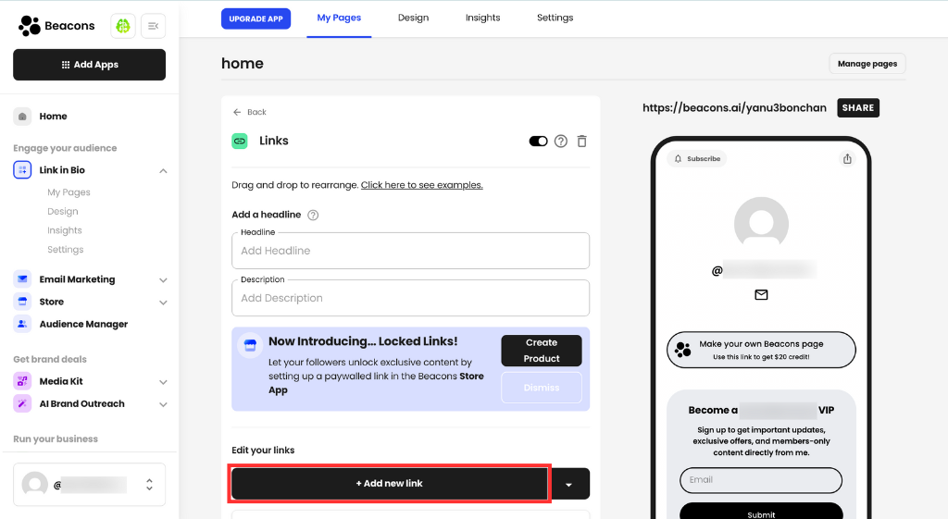Switch to the Settings tab
948x519 pixels.
tap(555, 19)
